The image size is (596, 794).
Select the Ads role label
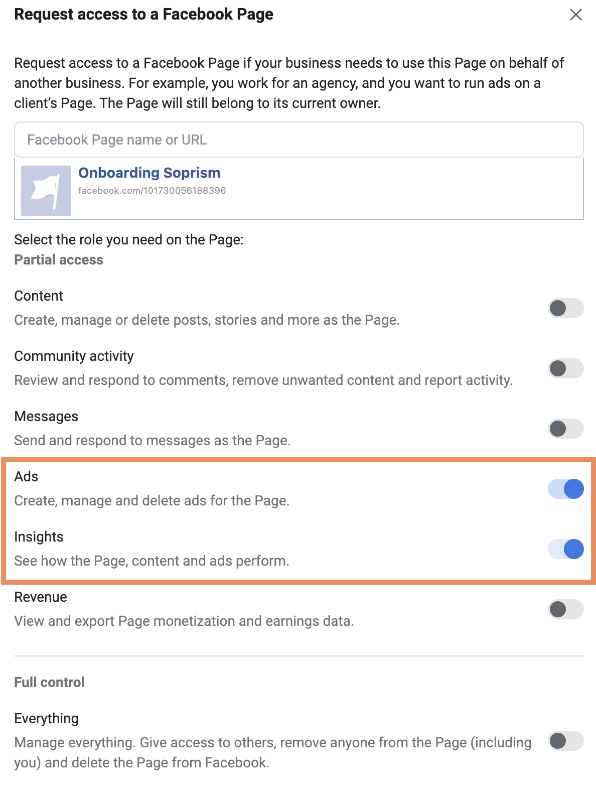(26, 477)
